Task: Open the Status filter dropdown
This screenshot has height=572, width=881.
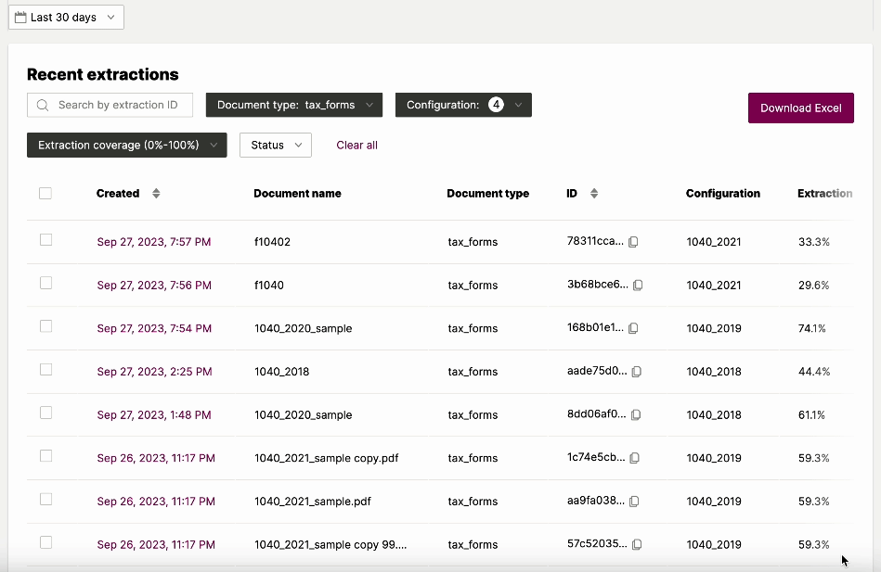Action: coord(276,145)
